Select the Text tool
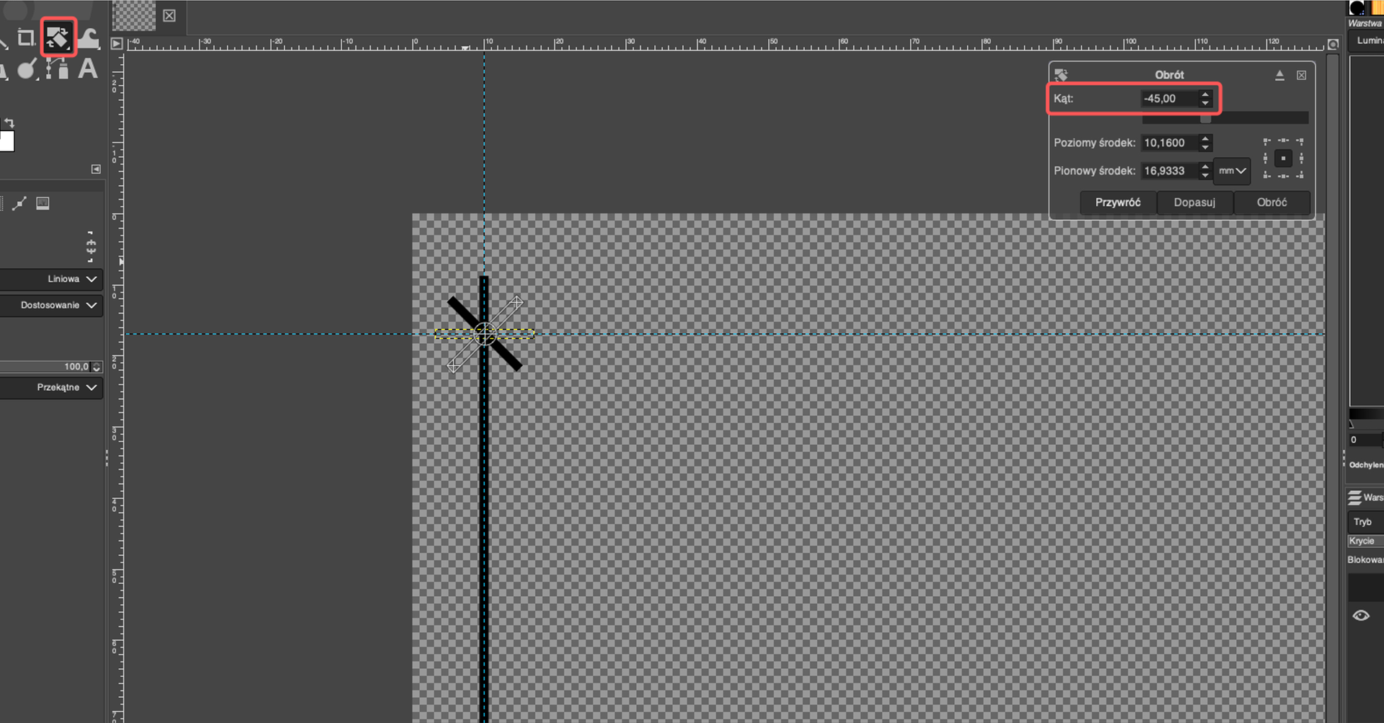 coord(88,68)
